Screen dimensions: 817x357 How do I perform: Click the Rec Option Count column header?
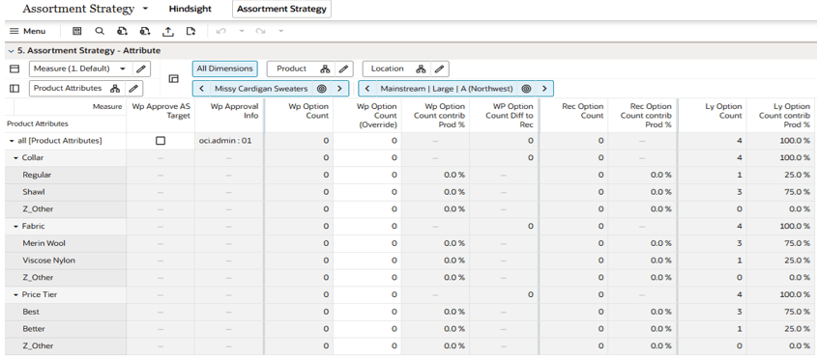click(x=573, y=116)
